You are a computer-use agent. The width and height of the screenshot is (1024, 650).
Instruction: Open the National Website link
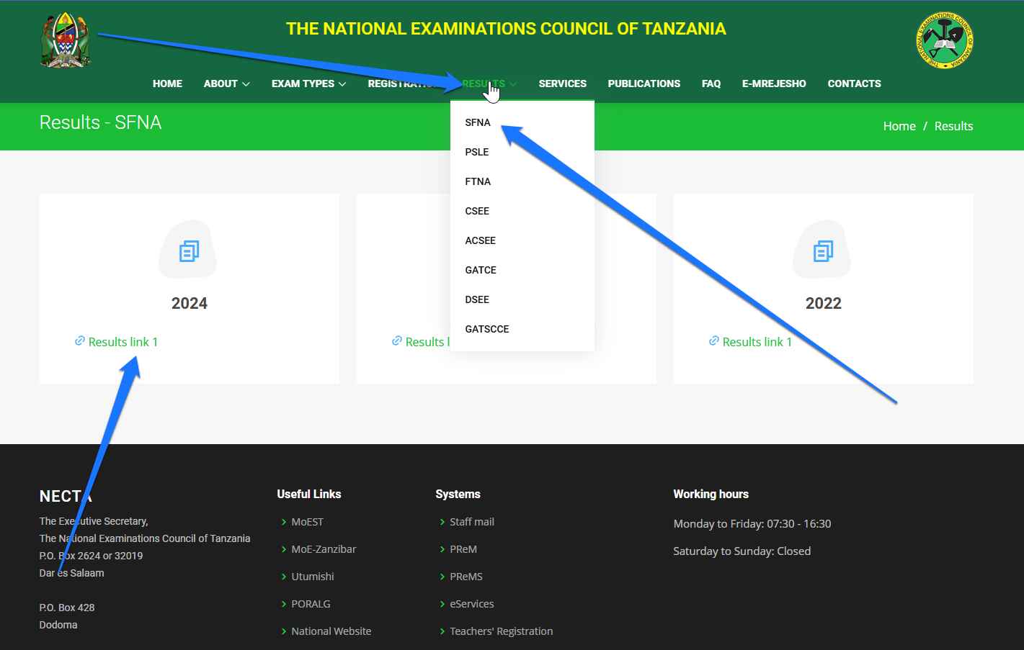(331, 631)
